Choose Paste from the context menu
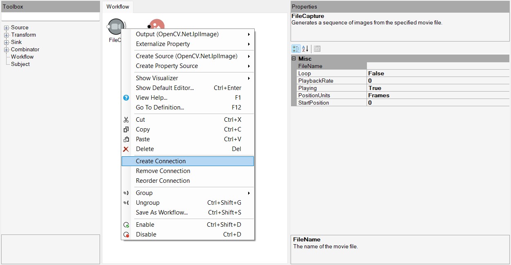The width and height of the screenshot is (511, 265). [x=188, y=139]
